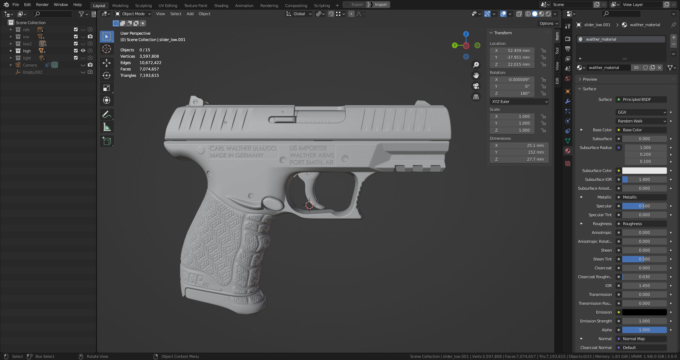Add material slot plus button
The height and width of the screenshot is (360, 680).
pos(673,37)
